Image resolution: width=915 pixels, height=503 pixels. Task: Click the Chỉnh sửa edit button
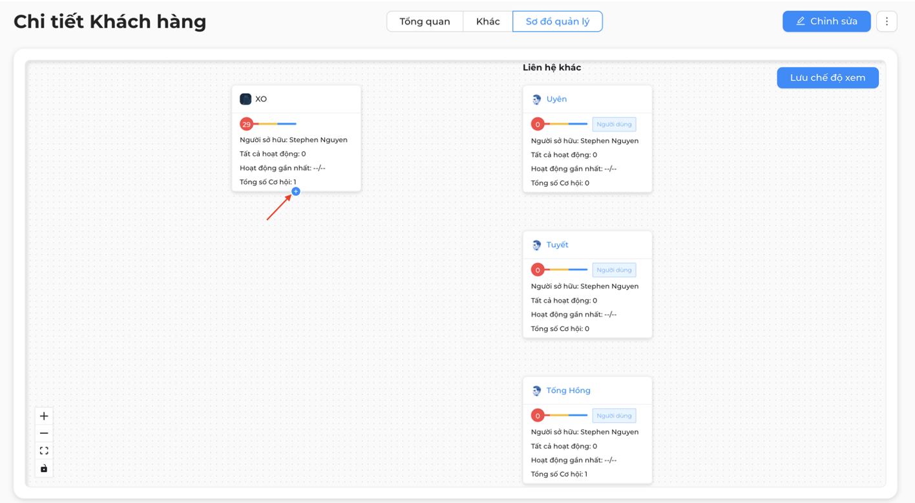pos(826,21)
